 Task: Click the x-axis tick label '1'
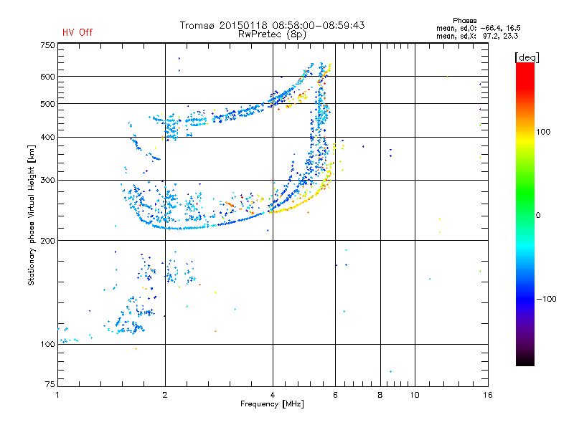click(57, 395)
